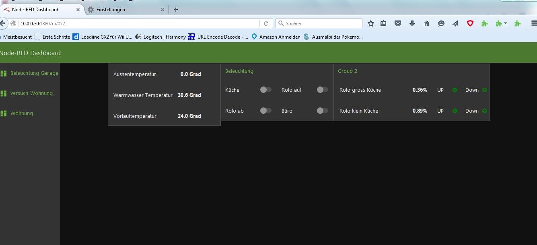The width and height of the screenshot is (537, 245).
Task: Open the Firefox hamburger menu
Action: pyautogui.click(x=534, y=23)
